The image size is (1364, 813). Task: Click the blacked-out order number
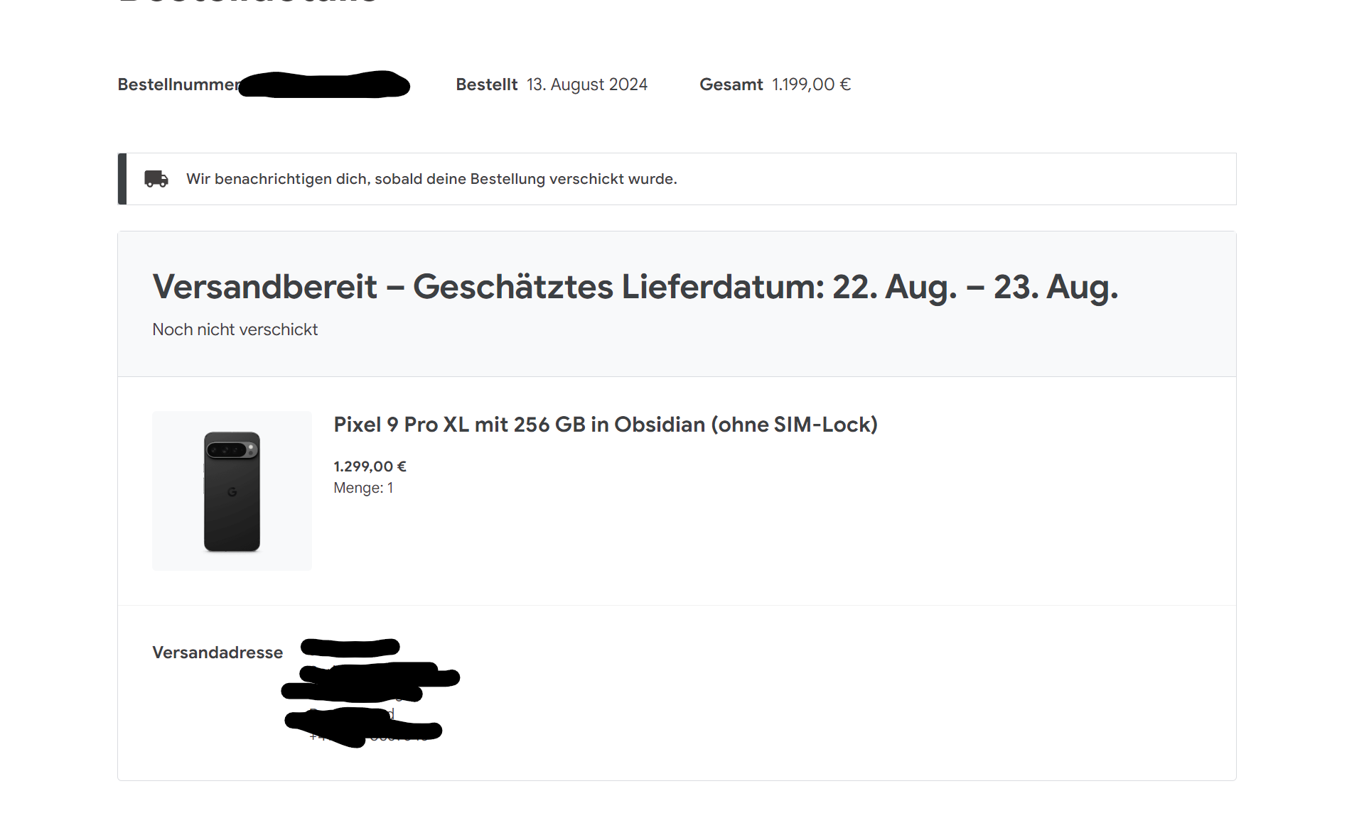[x=325, y=84]
